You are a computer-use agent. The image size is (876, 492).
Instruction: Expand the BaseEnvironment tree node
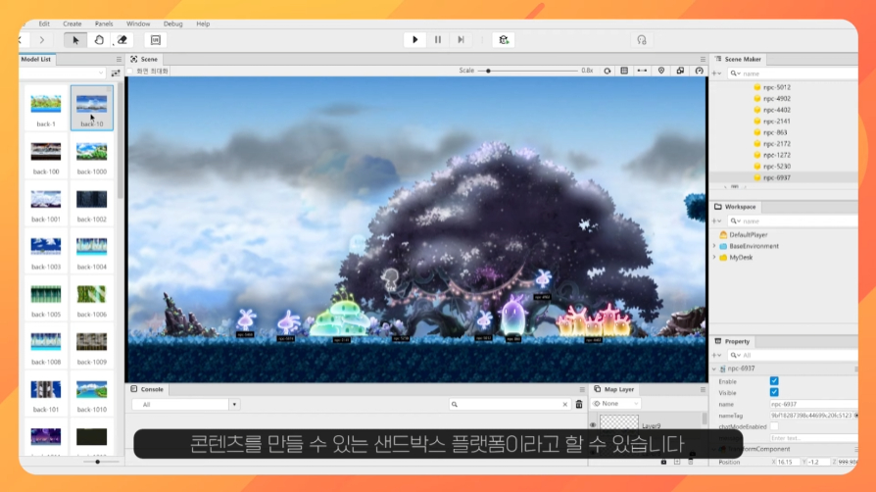tap(714, 246)
